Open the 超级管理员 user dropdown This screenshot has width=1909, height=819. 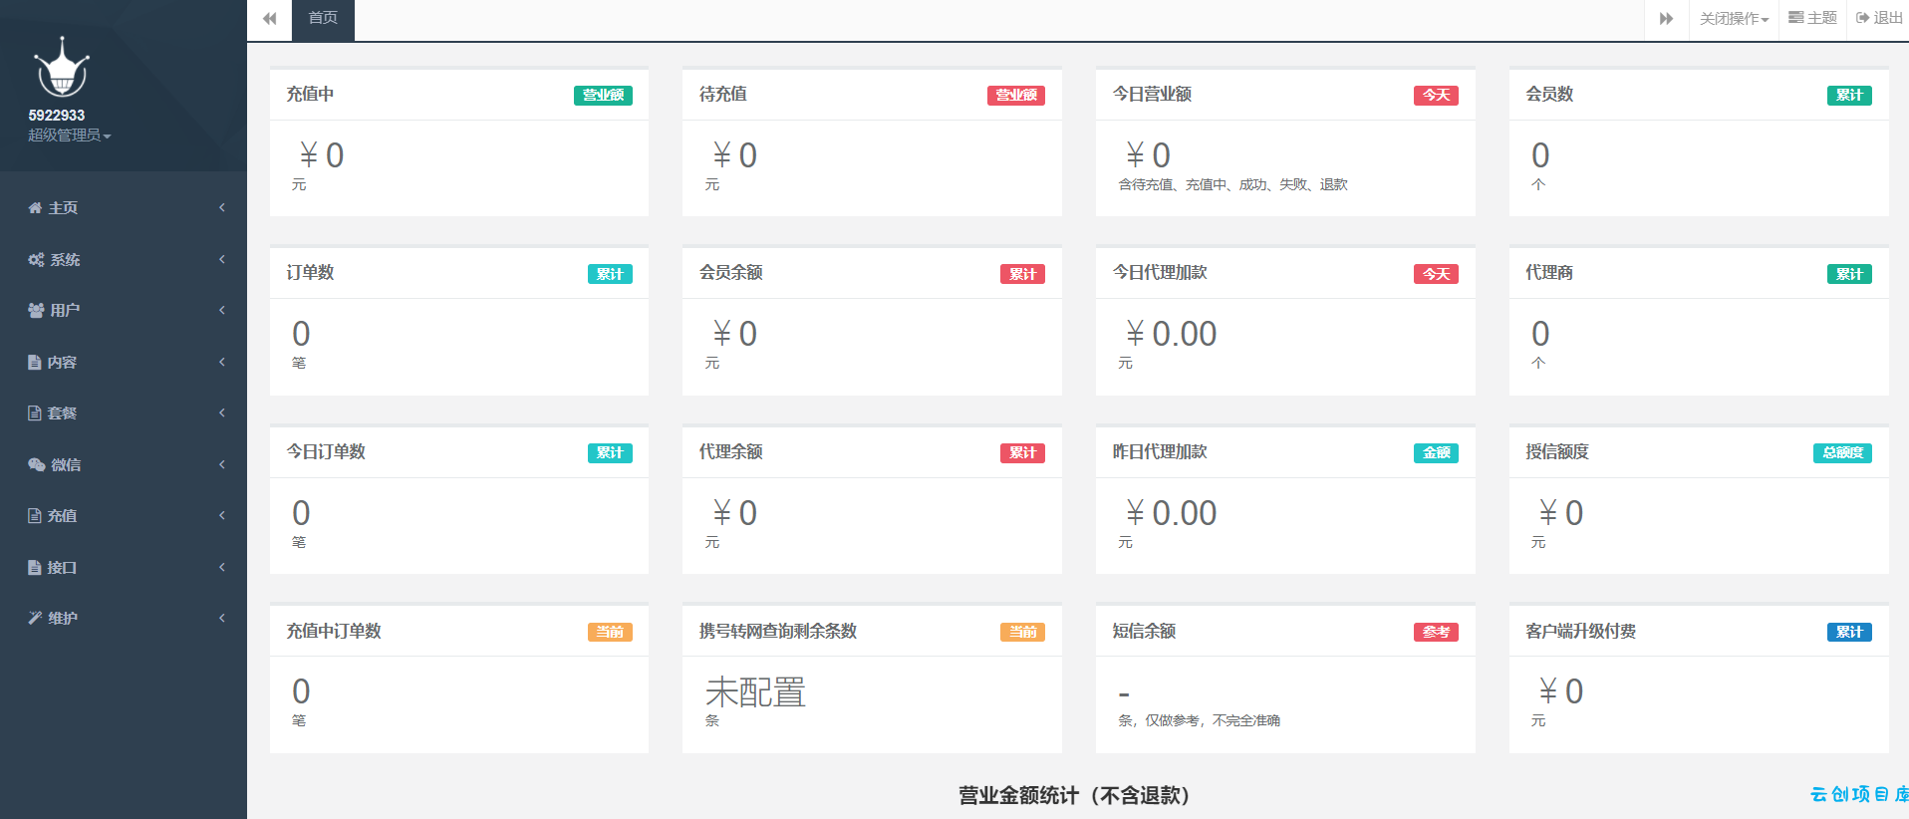[x=69, y=136]
